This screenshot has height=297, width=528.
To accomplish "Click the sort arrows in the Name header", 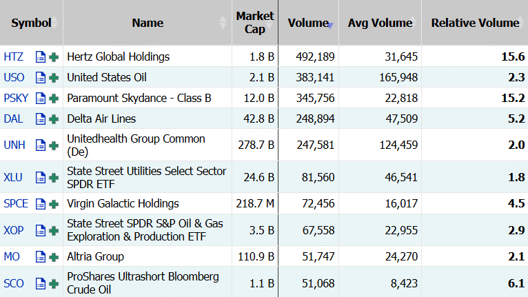I will point(222,23).
